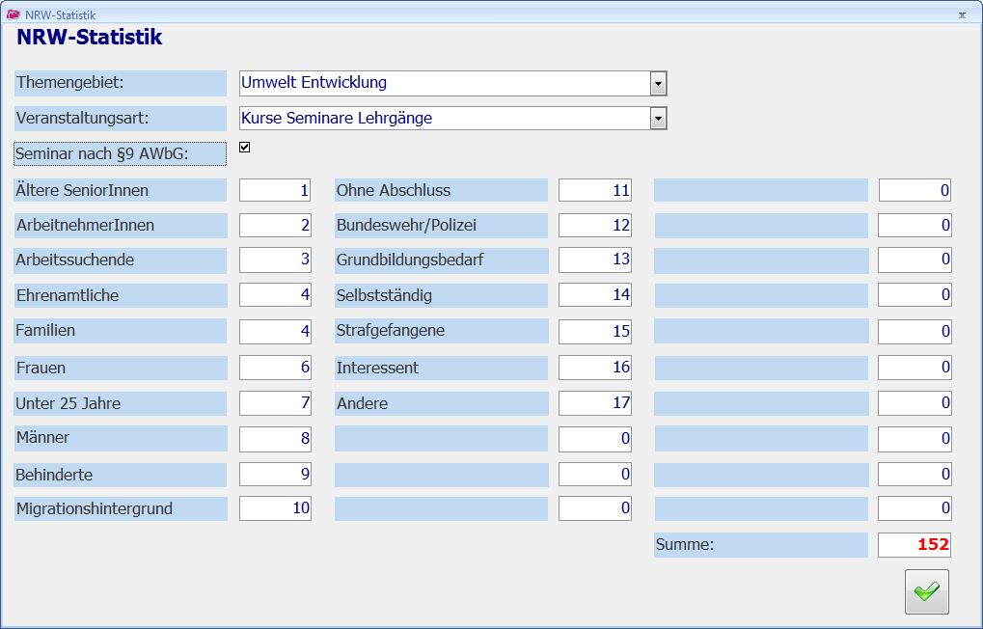Select the Frauen count field
The height and width of the screenshot is (629, 983).
pos(275,368)
